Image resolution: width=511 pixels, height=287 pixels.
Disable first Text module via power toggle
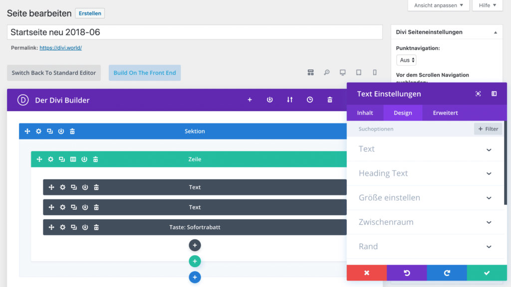click(85, 187)
